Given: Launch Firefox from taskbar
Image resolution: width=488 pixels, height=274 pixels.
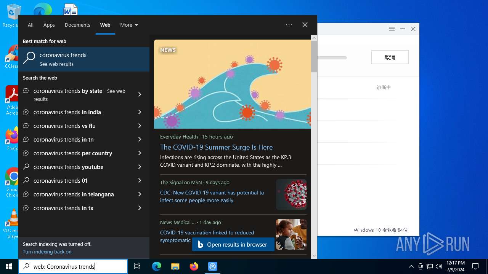Looking at the screenshot, I should pyautogui.click(x=194, y=266).
